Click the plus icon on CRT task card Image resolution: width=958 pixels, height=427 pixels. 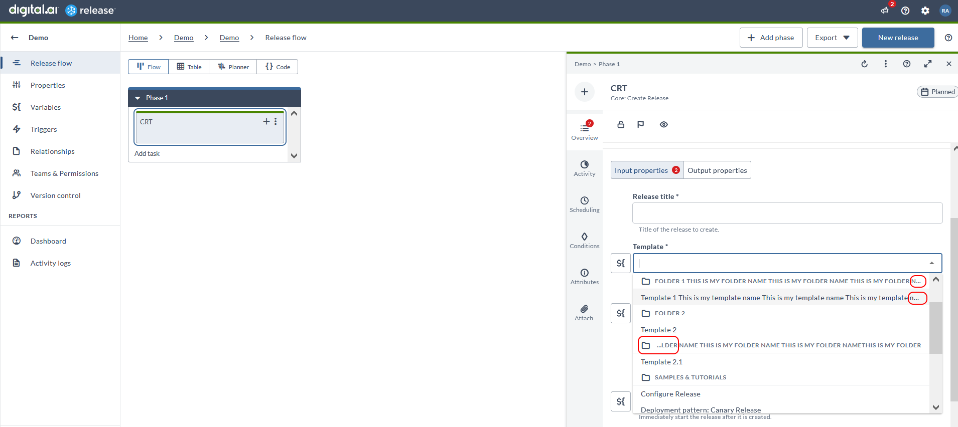coord(266,121)
